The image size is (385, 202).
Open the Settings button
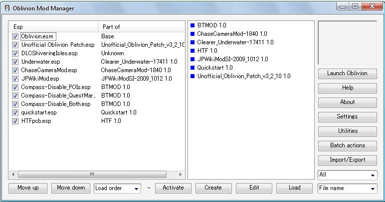[x=347, y=117]
